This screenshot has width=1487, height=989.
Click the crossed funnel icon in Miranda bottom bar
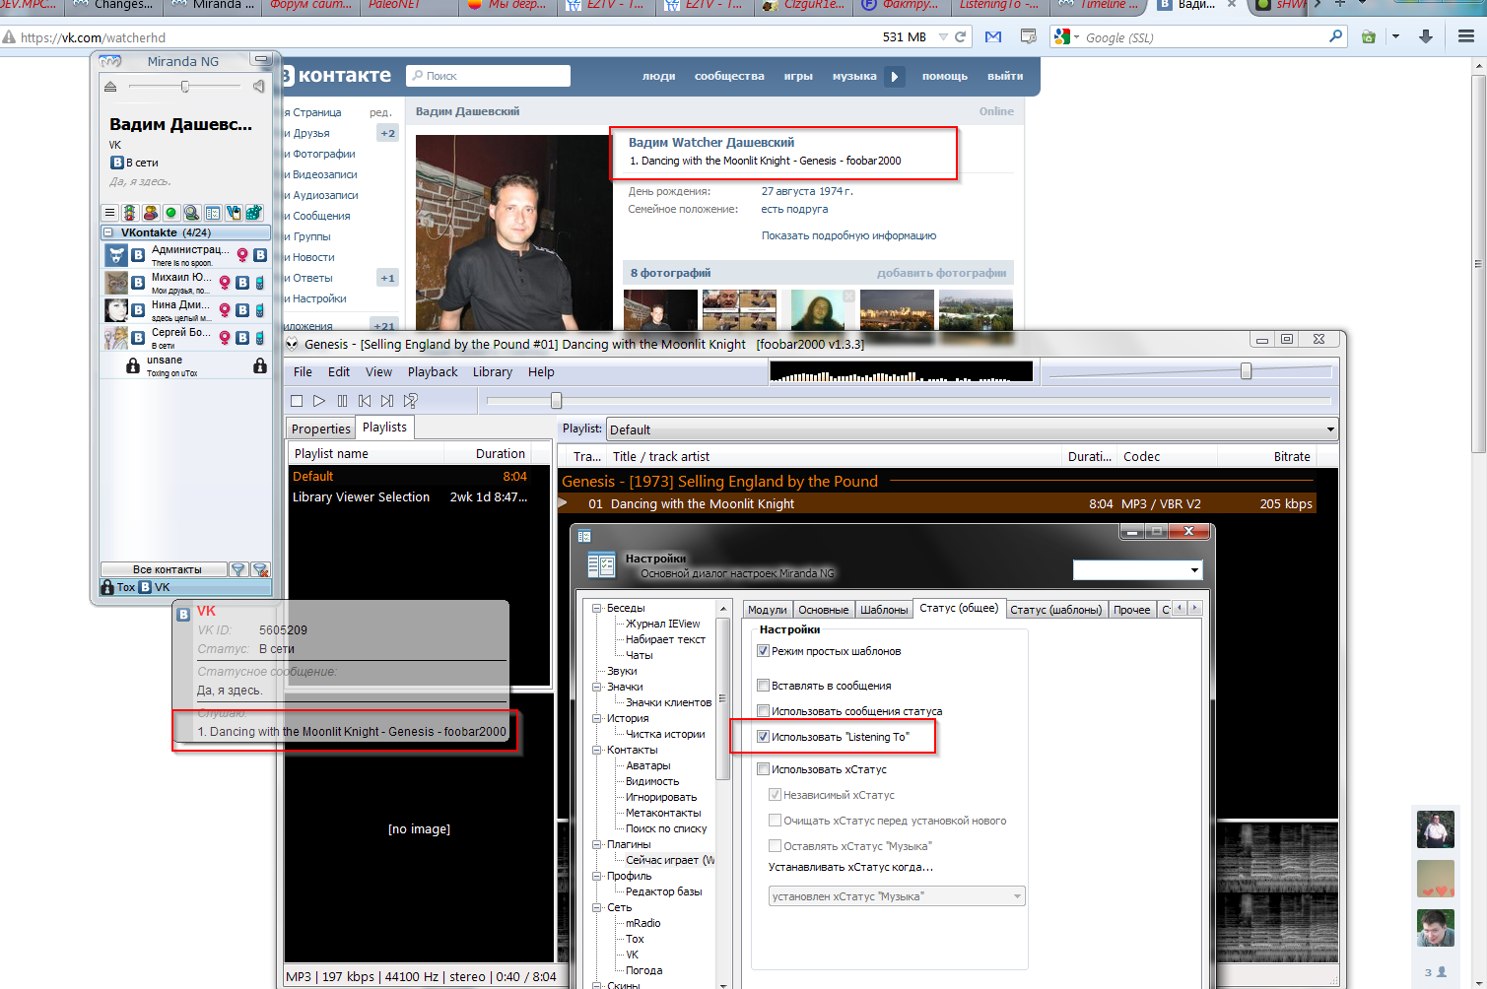260,569
